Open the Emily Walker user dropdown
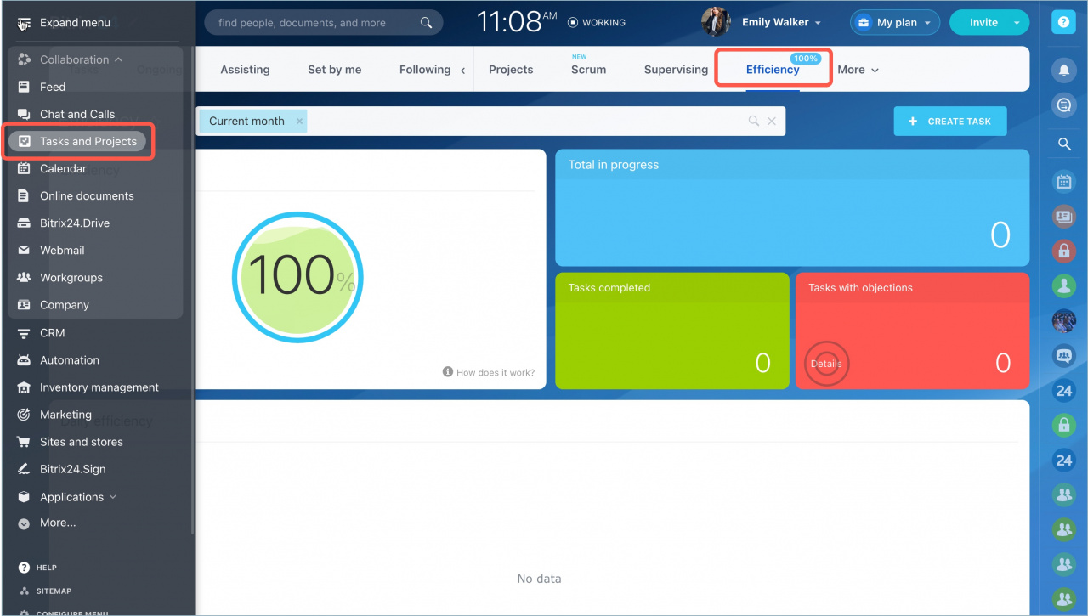Screen dimensions: 1088x616 coord(781,23)
